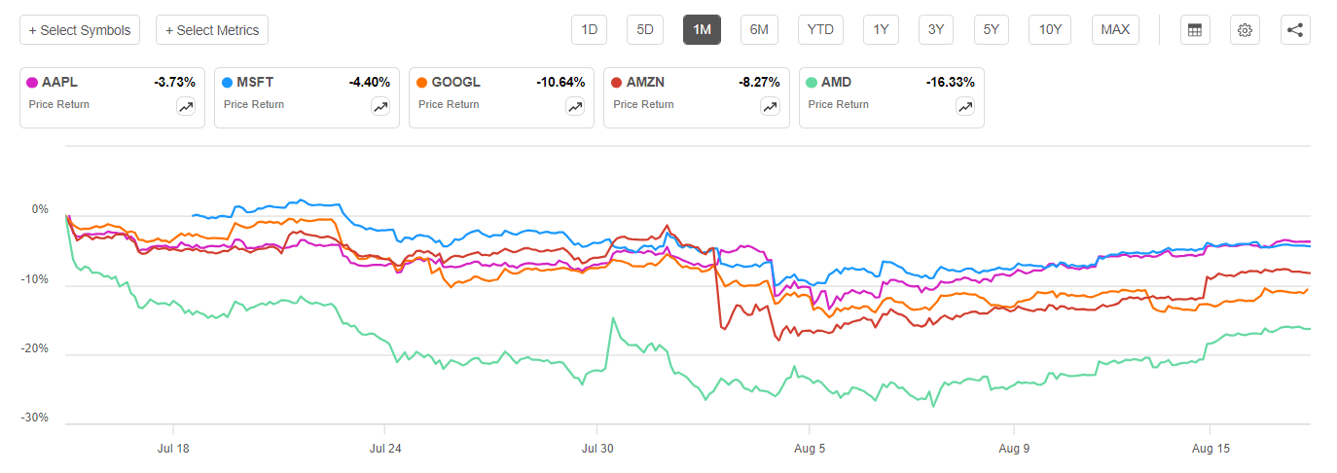1337x473 pixels.
Task: Open chart settings gear icon
Action: point(1245,30)
